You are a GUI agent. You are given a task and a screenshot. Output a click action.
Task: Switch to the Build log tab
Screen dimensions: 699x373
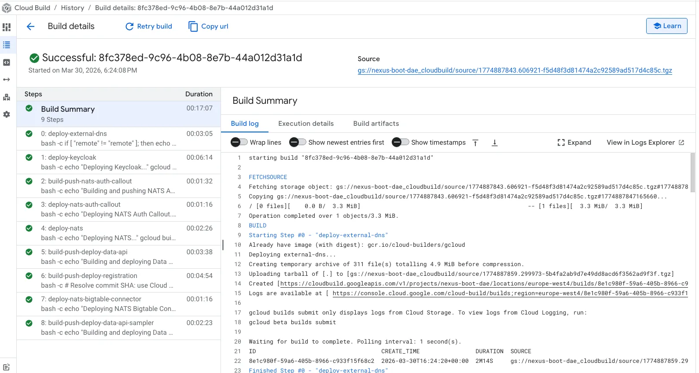[245, 124]
